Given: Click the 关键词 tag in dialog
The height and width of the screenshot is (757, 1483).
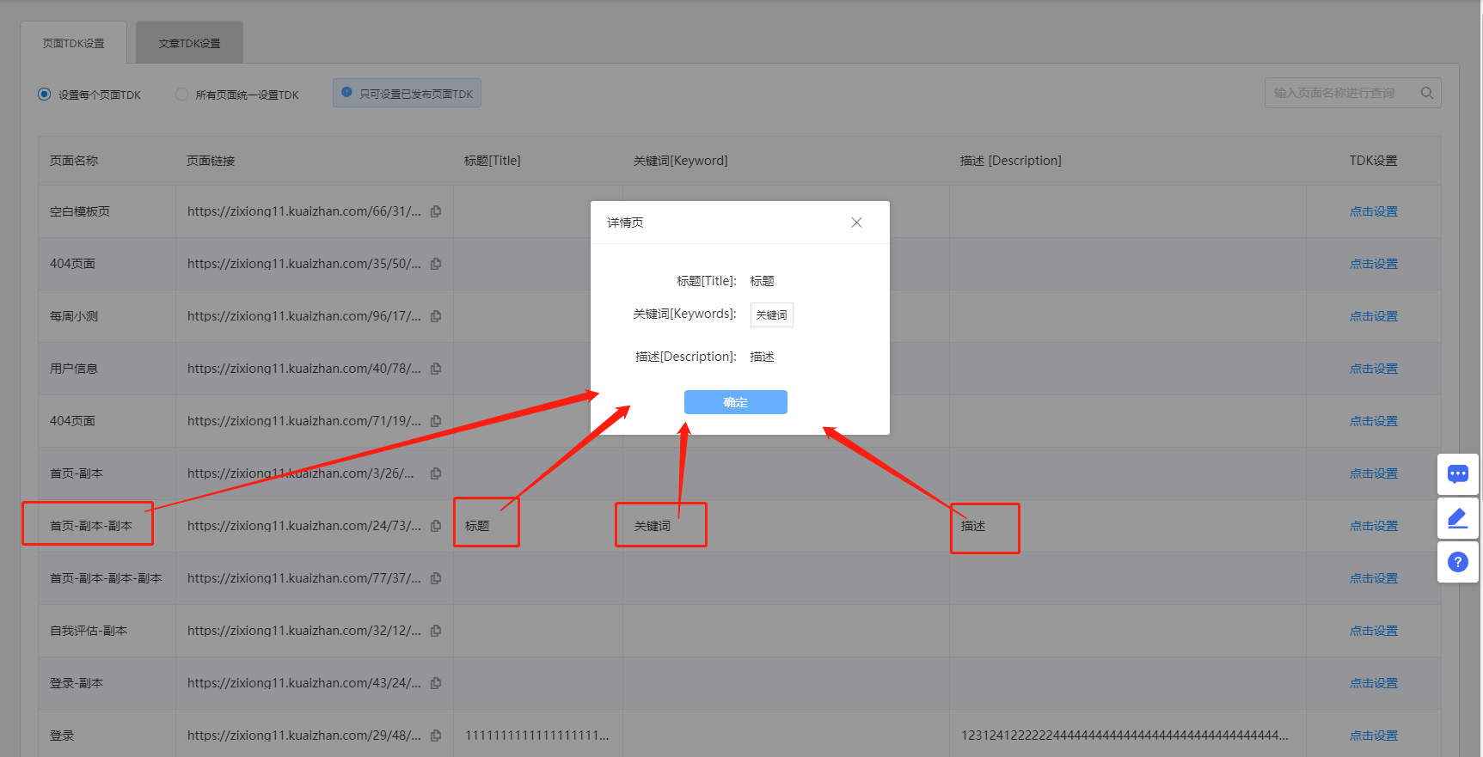Looking at the screenshot, I should tap(771, 315).
